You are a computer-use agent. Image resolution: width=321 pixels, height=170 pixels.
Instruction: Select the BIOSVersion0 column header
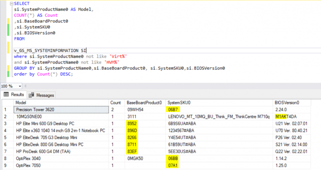tap(292, 102)
